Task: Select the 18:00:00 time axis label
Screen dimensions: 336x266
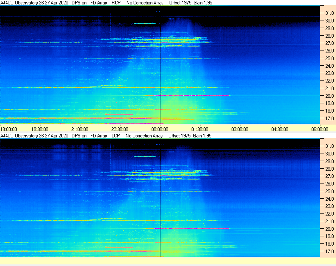Action: point(8,129)
